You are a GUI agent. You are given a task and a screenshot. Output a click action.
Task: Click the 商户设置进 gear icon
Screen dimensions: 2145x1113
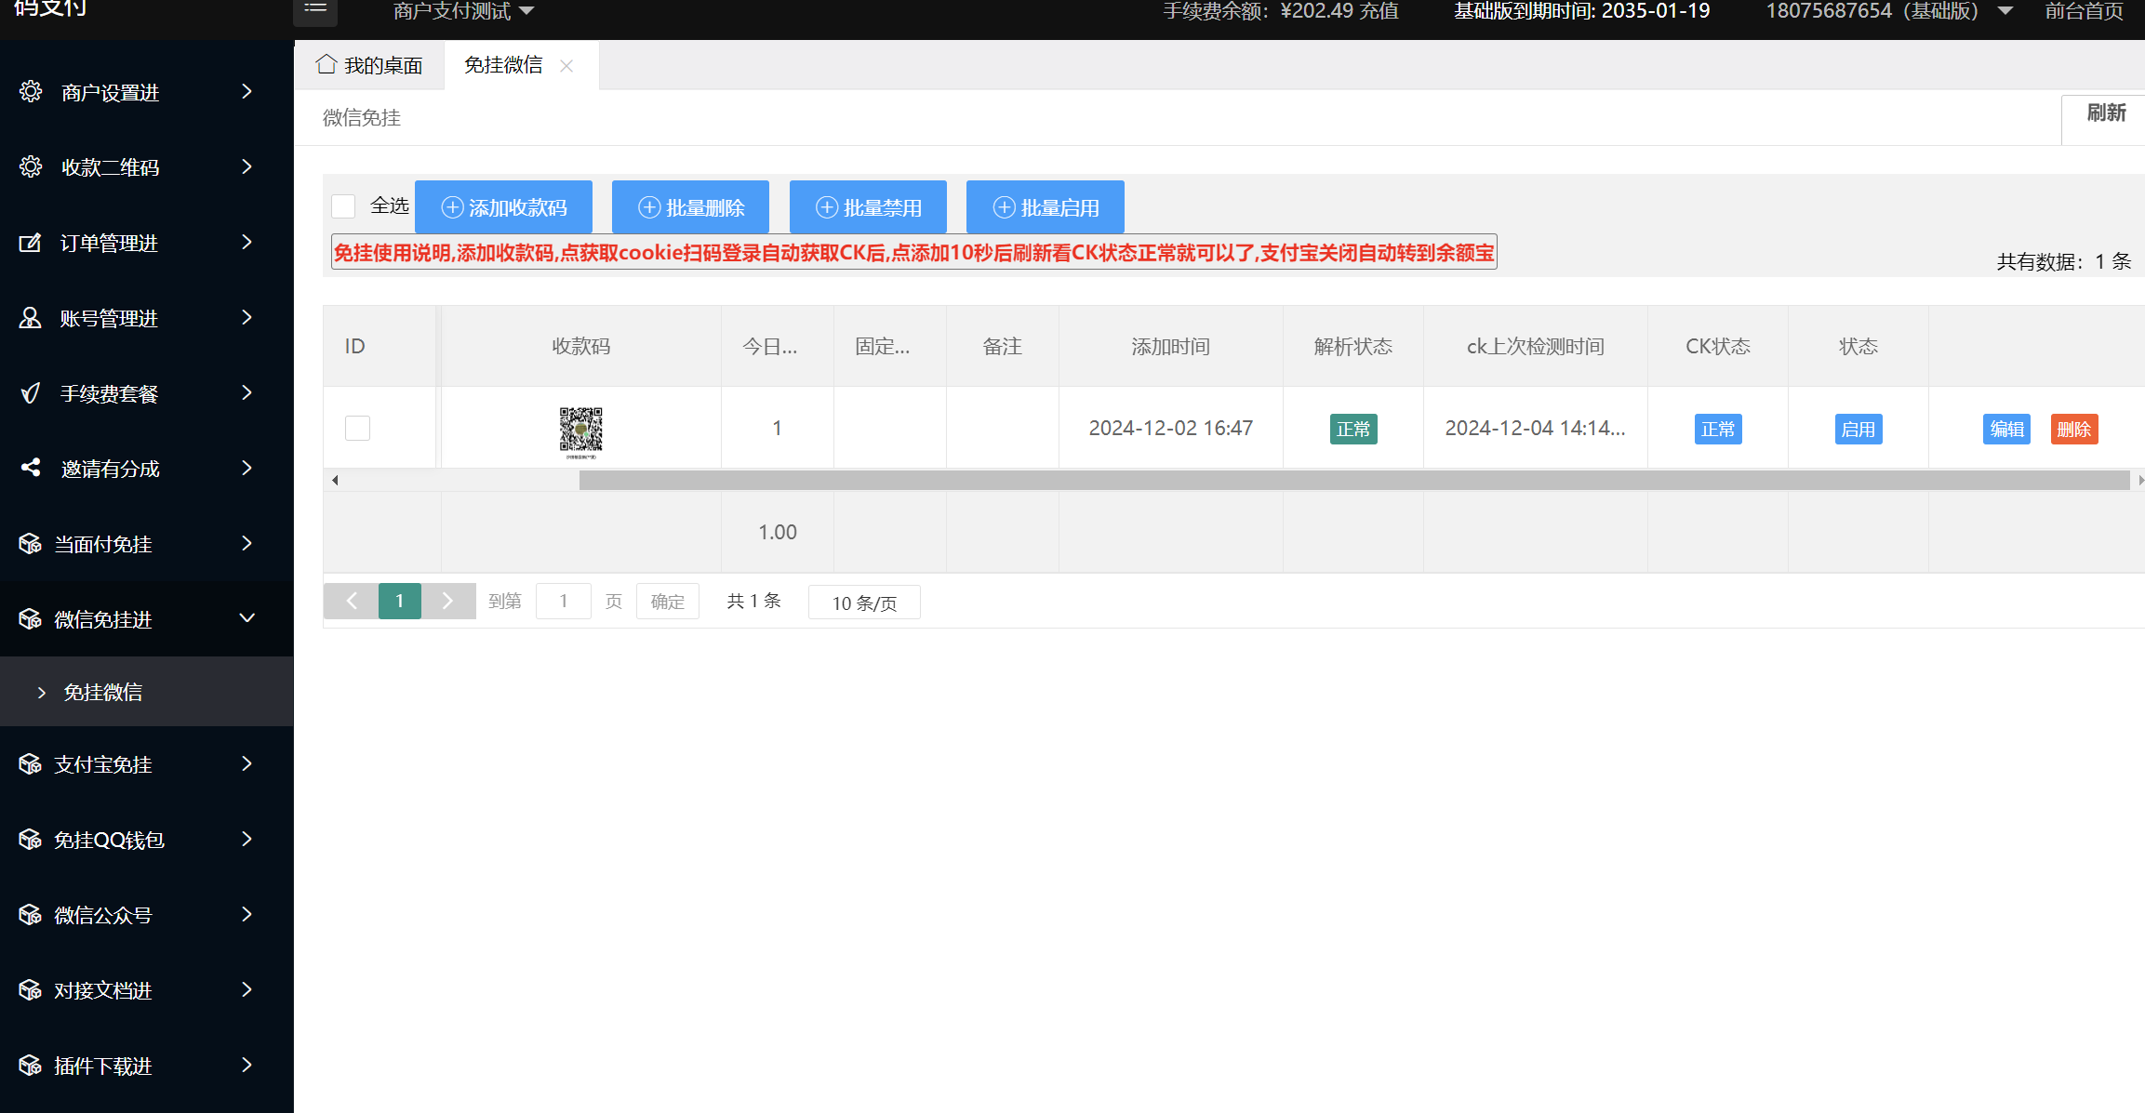tap(31, 91)
